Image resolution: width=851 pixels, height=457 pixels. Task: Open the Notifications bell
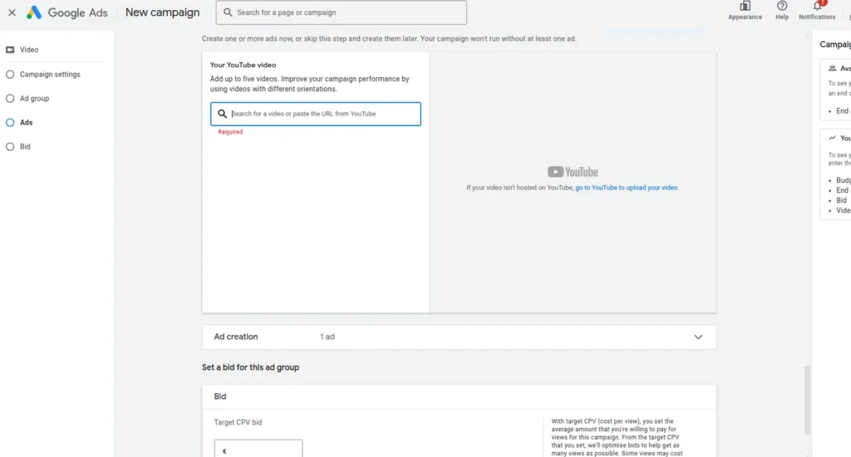pos(817,7)
